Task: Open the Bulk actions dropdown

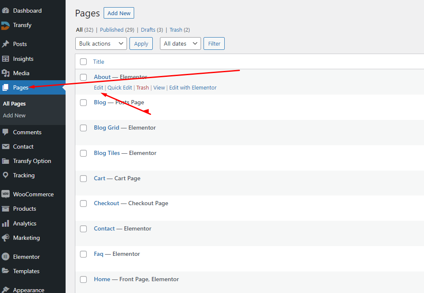Action: [101, 43]
